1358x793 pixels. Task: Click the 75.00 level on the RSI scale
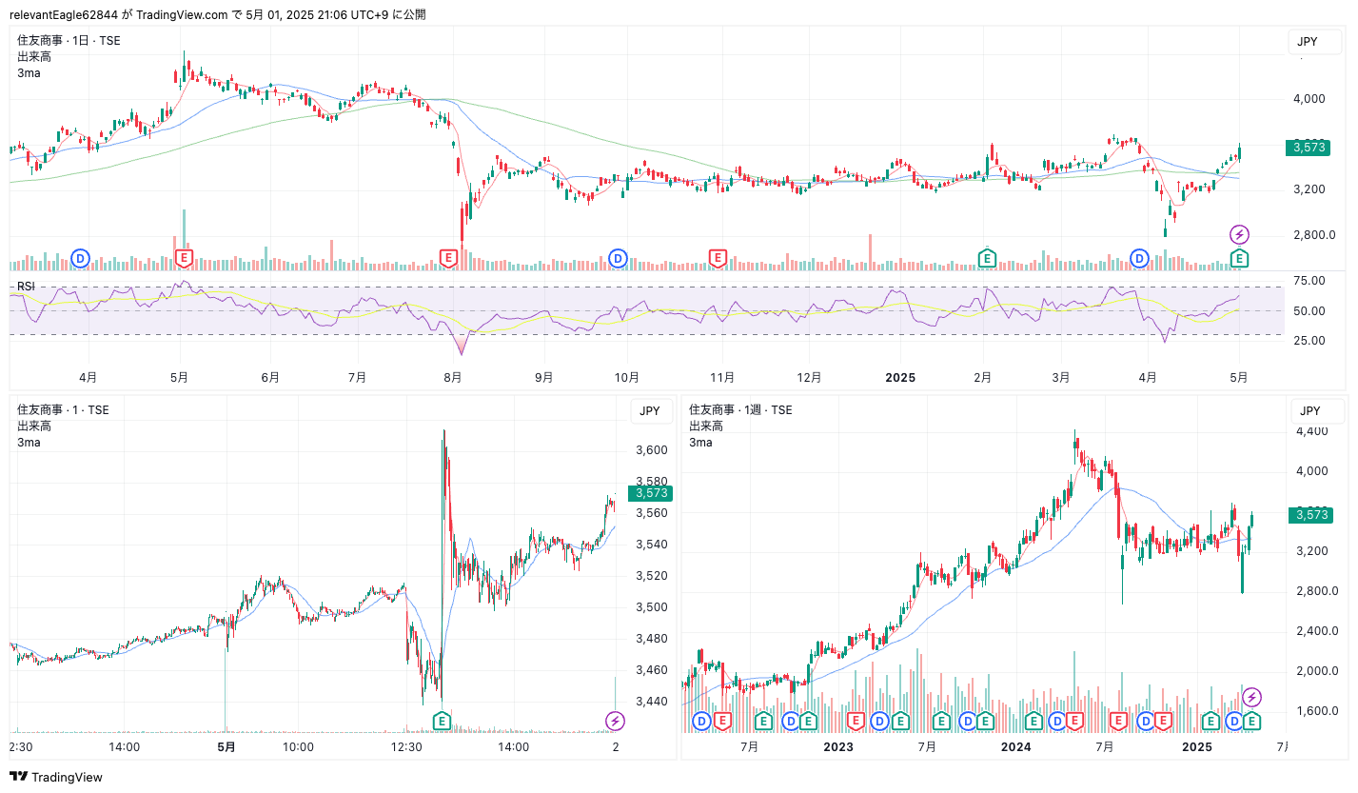[x=1309, y=281]
